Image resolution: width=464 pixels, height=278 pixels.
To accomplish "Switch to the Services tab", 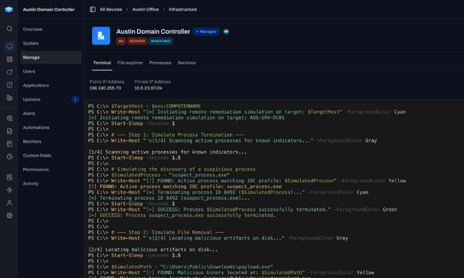I will point(187,63).
